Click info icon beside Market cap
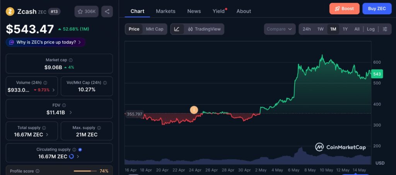Viewport: 396px width, 175px height. click(71, 60)
